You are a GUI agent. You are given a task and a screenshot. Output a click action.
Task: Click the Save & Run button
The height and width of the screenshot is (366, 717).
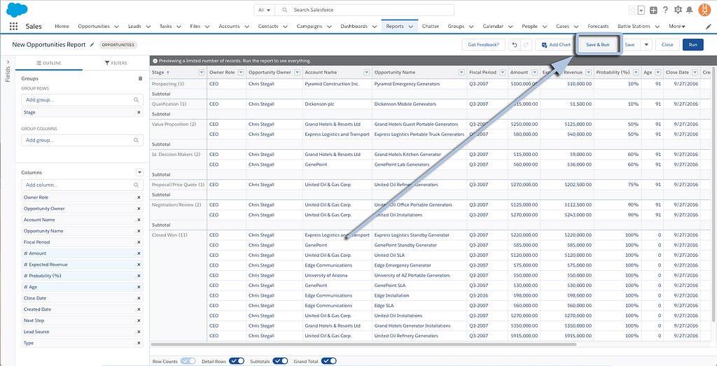(x=597, y=45)
